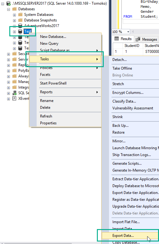Viewport: 159px width, 244px height.
Task: Expand the Server Objects node
Action: click(x=9, y=60)
